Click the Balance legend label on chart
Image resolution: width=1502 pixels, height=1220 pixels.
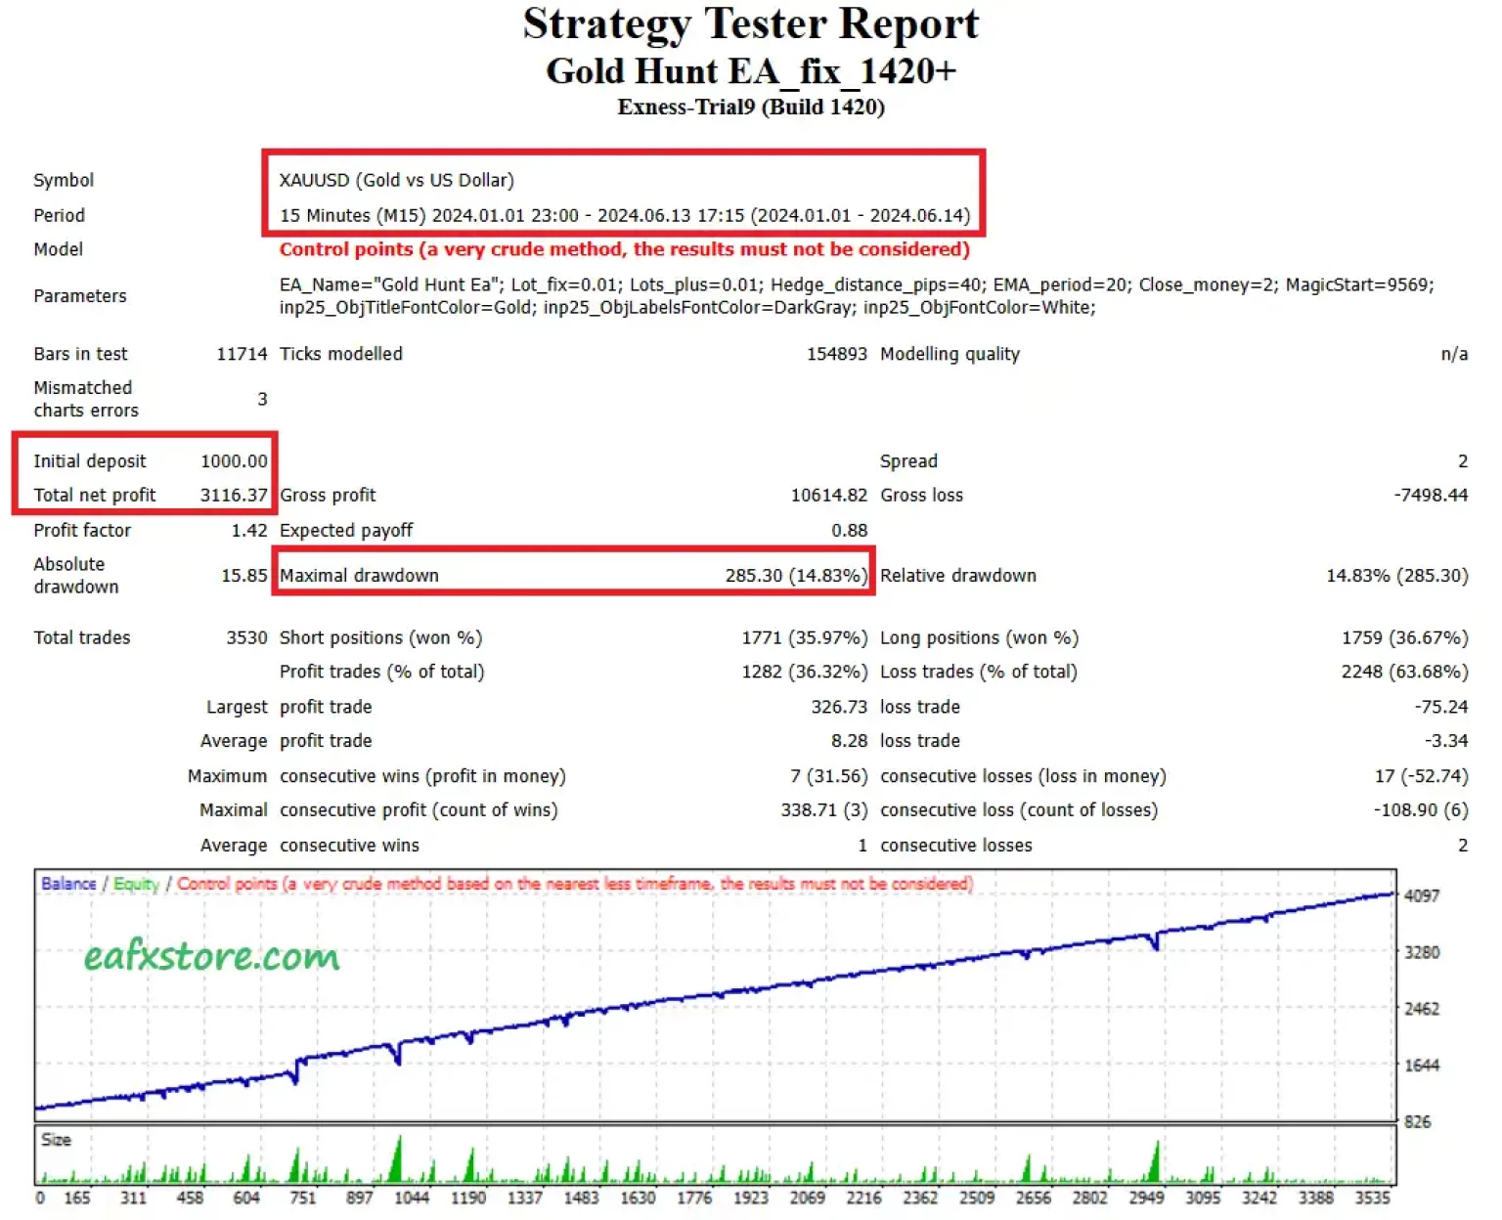click(x=68, y=884)
